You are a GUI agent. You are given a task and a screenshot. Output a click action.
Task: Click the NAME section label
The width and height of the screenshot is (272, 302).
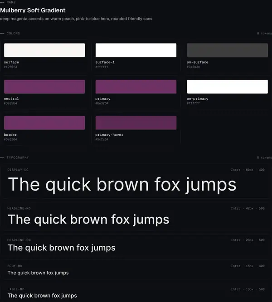click(x=11, y=2)
